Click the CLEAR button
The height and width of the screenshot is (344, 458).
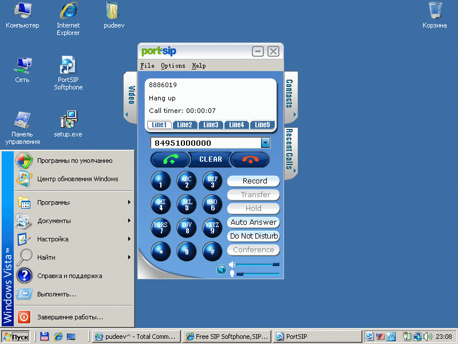[210, 159]
